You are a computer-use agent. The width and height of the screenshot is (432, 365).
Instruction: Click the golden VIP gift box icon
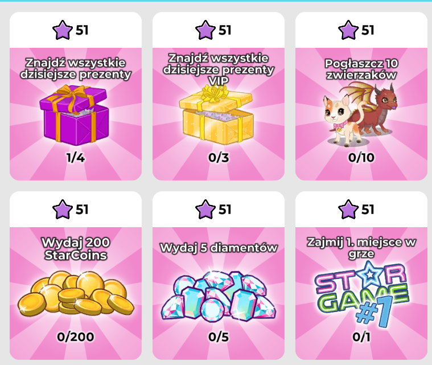coord(216,115)
